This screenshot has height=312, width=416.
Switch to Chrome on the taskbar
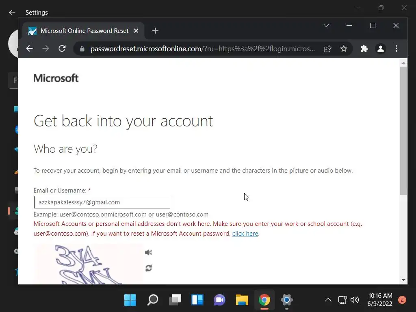click(x=264, y=300)
